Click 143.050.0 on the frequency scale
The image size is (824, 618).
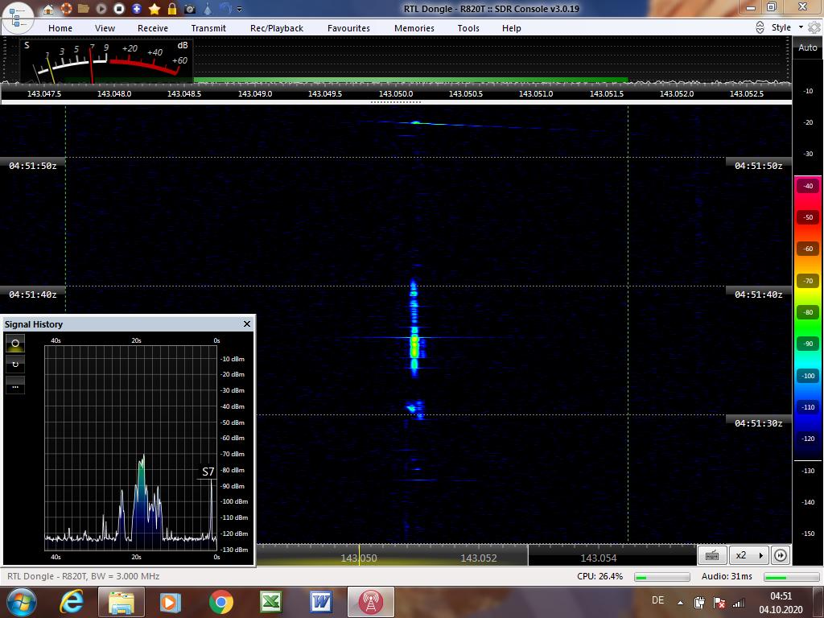pos(396,93)
